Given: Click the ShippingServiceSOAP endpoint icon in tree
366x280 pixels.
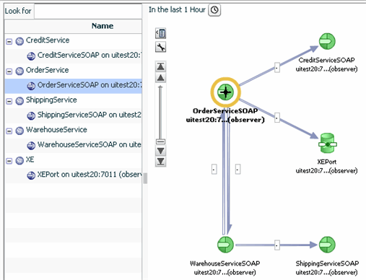Looking at the screenshot, I should [x=31, y=115].
